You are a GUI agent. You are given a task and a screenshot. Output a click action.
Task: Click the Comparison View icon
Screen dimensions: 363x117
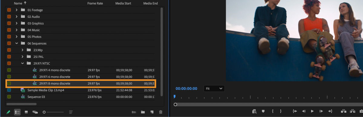[x=254, y=111]
